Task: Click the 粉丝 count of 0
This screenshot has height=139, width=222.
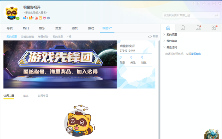Action: [x=142, y=57]
